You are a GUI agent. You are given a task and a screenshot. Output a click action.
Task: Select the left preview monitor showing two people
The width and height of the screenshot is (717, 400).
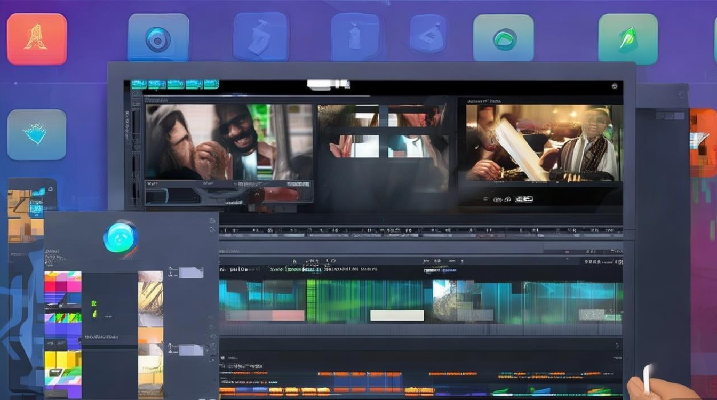pyautogui.click(x=228, y=141)
